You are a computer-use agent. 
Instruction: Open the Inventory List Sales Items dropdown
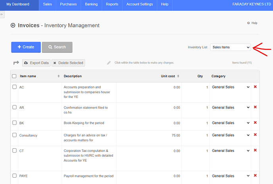point(230,47)
